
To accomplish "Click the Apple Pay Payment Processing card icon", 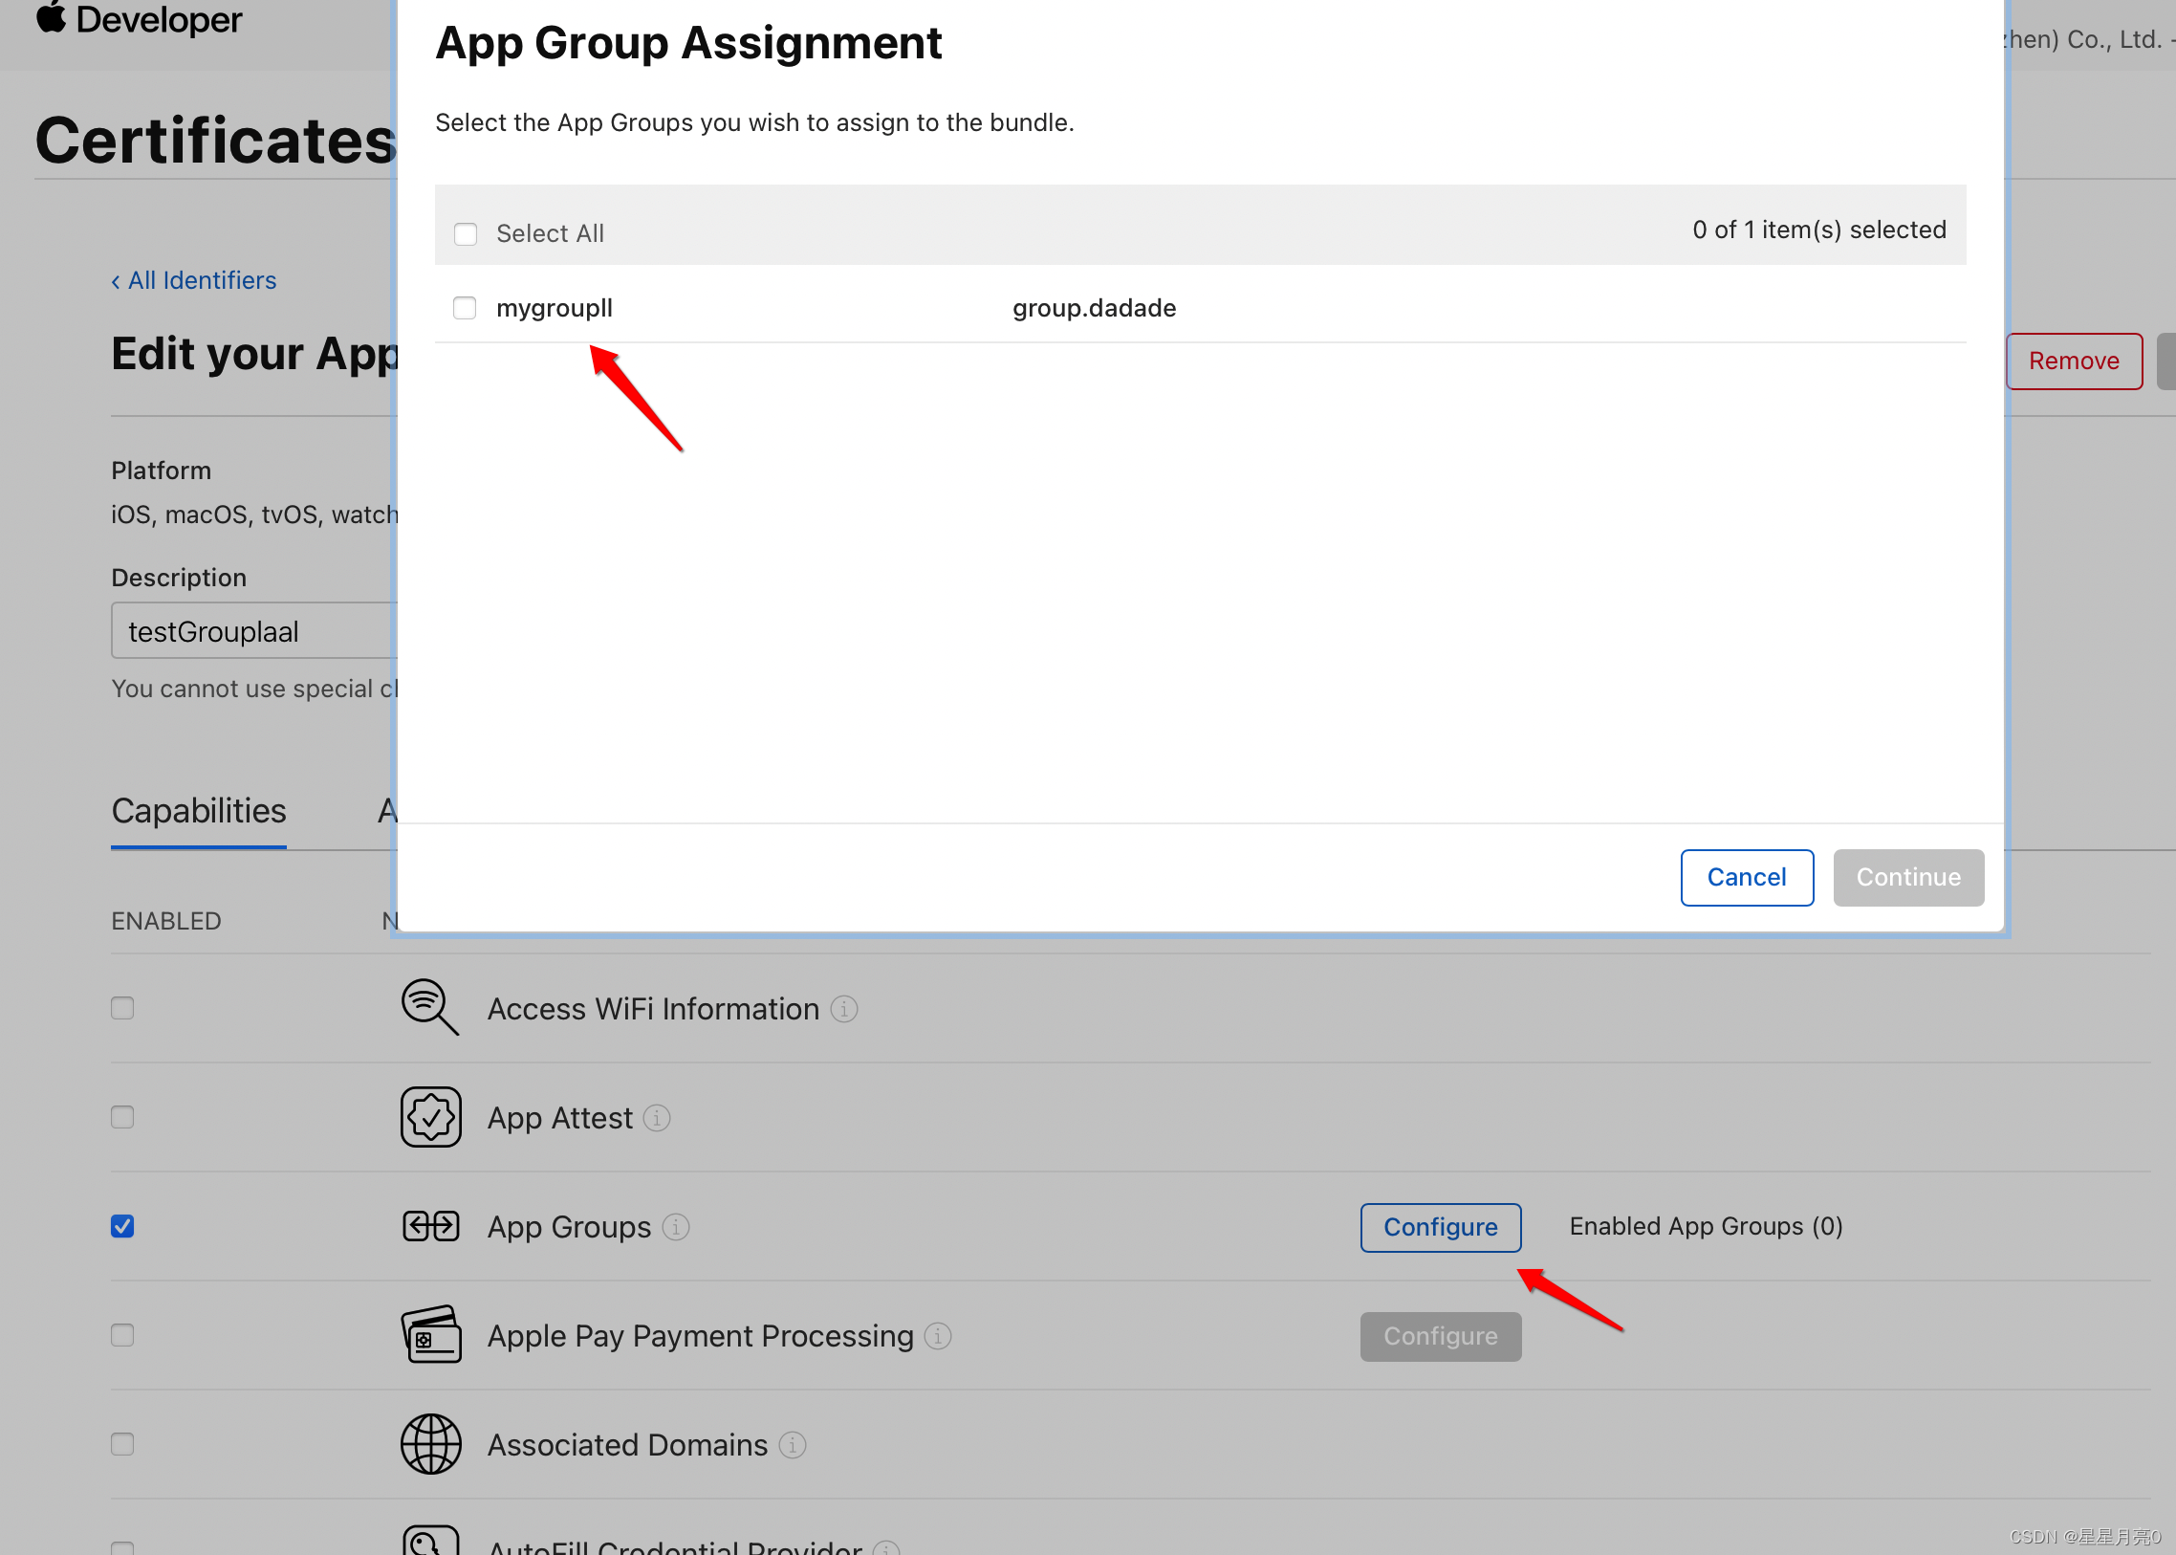I will click(x=431, y=1335).
